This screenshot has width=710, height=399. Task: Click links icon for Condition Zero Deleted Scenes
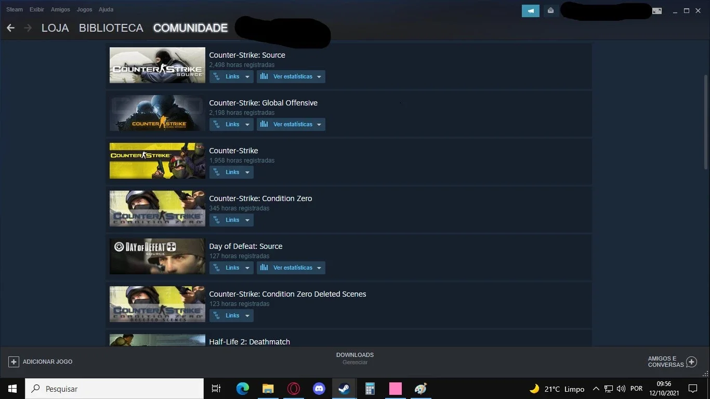pyautogui.click(x=217, y=315)
